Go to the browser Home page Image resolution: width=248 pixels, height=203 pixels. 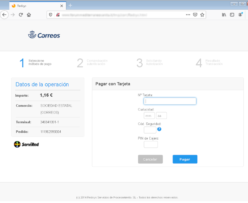(29, 15)
